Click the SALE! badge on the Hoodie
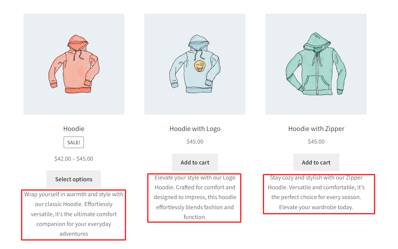 point(73,142)
